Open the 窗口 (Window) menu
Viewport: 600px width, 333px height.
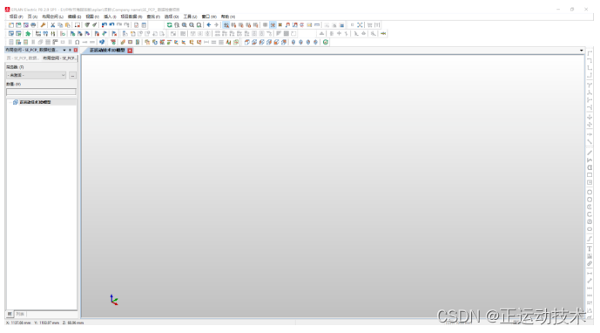[209, 17]
